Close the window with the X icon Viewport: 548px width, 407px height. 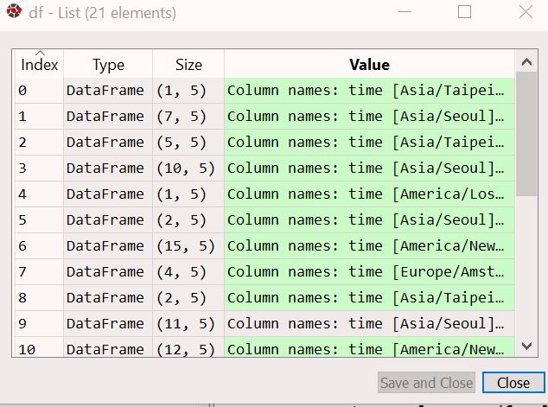(525, 13)
